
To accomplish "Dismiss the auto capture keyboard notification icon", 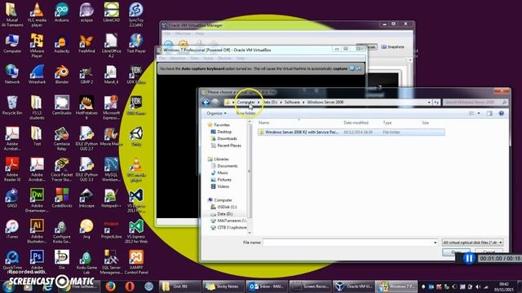I will (x=359, y=68).
